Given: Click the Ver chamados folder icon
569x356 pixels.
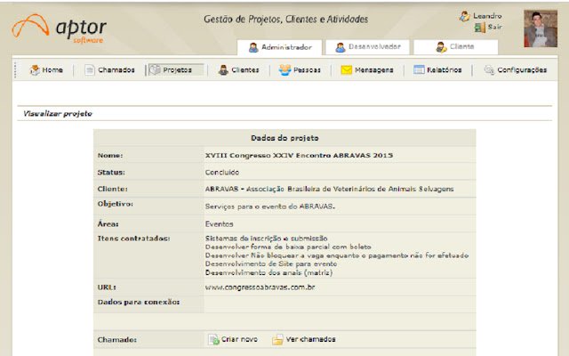Looking at the screenshot, I should [277, 339].
